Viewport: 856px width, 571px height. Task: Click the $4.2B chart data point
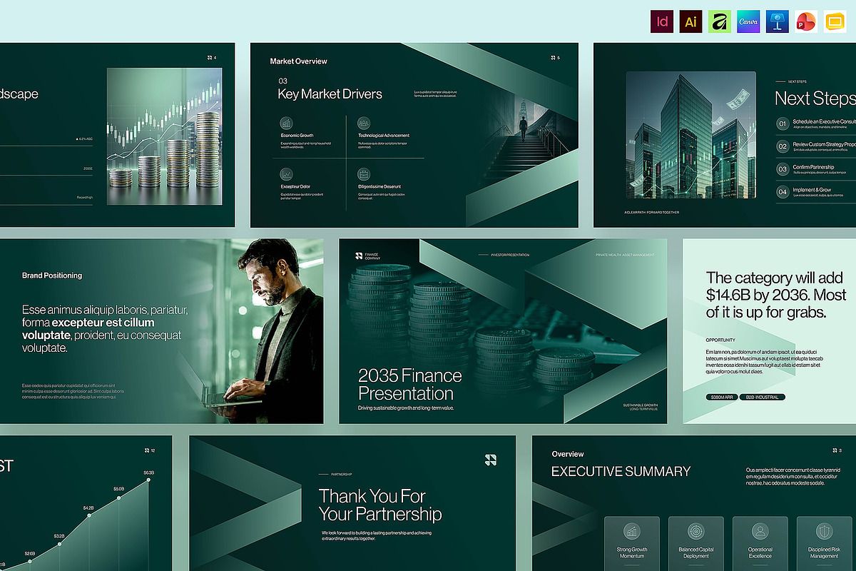click(x=89, y=517)
